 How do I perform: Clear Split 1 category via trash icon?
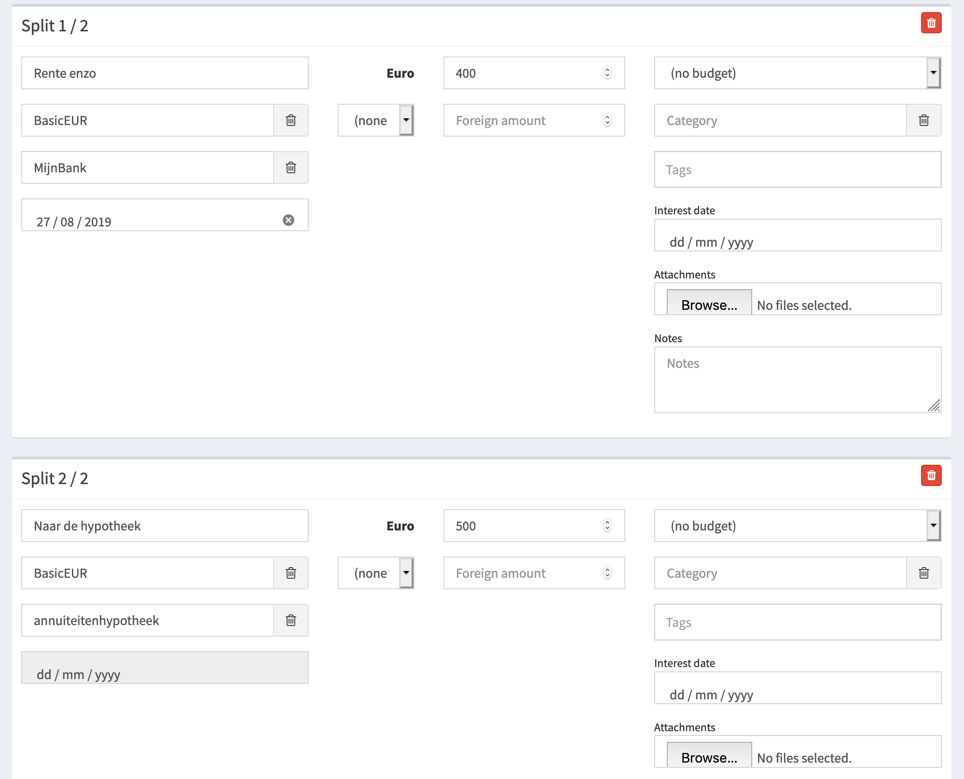923,120
